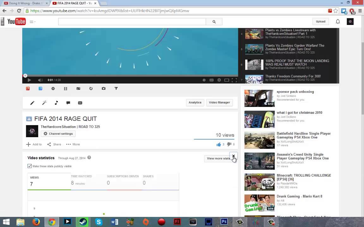Open annotations with the speech bubble icon
The width and height of the screenshot is (364, 227).
(68, 103)
